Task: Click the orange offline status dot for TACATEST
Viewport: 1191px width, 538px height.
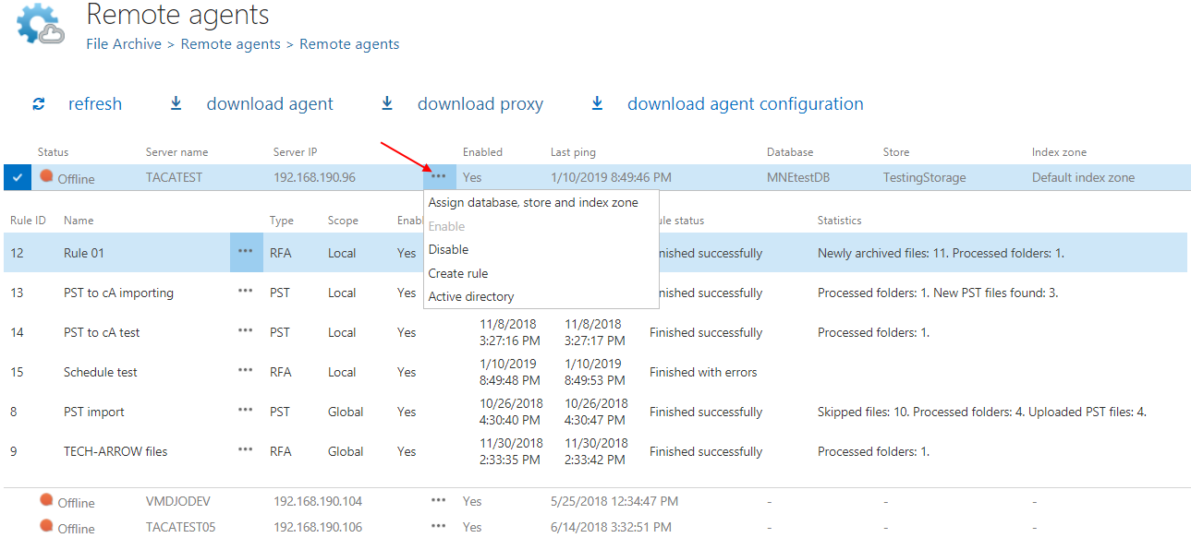Action: coord(46,176)
